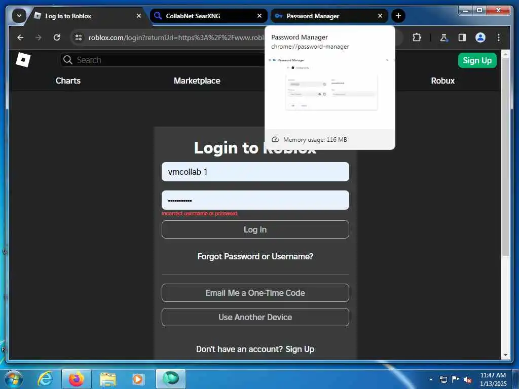Go back to the previous page
This screenshot has height=389, width=519.
coord(20,37)
